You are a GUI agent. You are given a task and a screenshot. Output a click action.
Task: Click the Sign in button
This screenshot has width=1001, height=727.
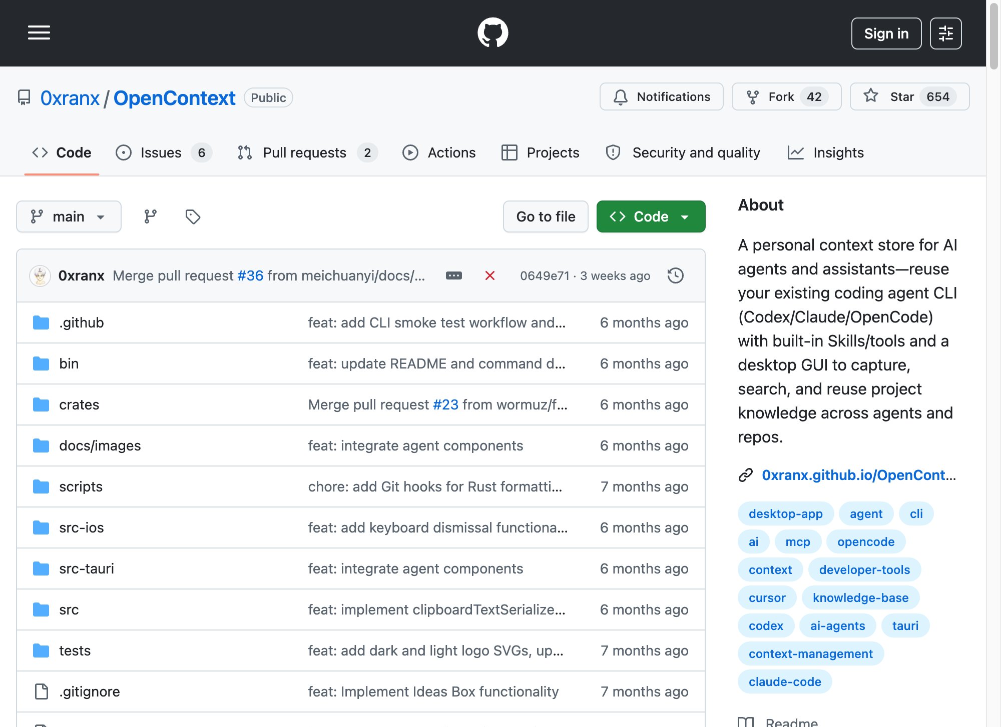[x=886, y=33]
